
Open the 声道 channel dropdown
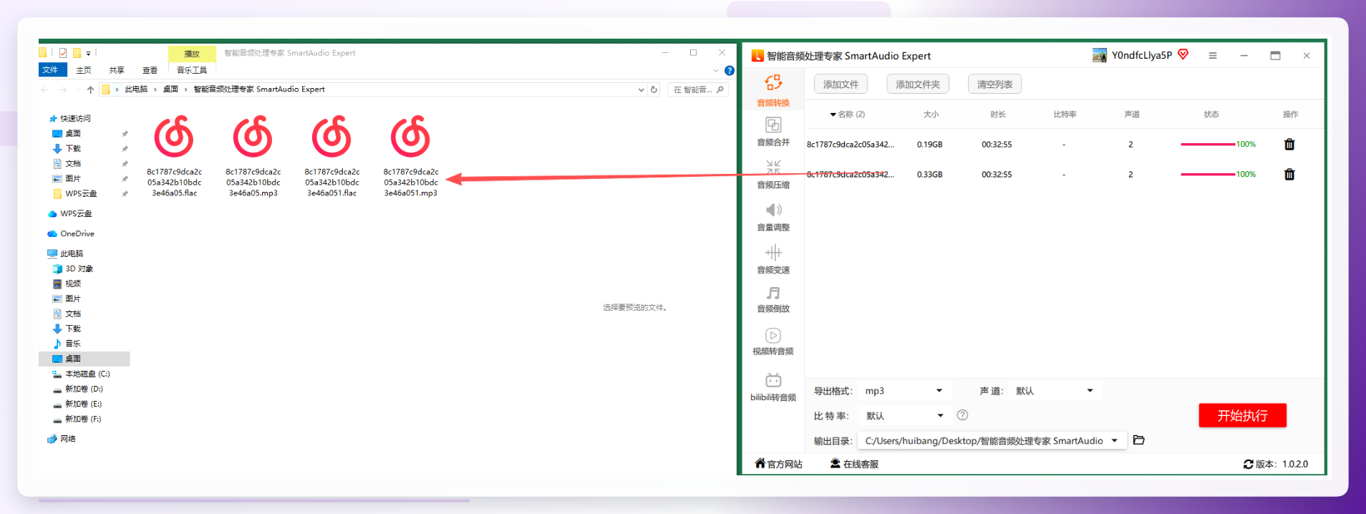(1055, 390)
